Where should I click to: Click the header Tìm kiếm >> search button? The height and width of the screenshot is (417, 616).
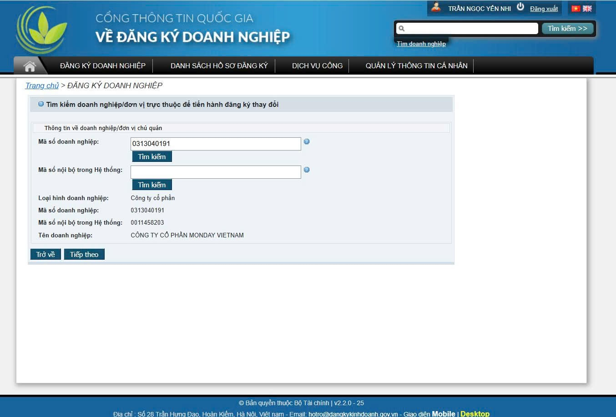pos(567,29)
